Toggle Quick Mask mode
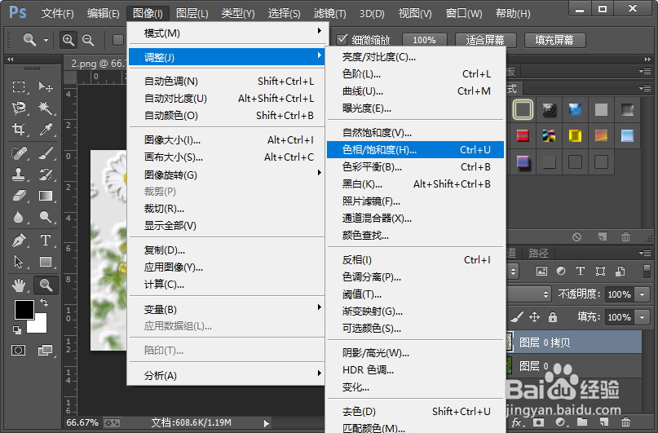Viewport: 658px width, 433px height. click(x=19, y=350)
